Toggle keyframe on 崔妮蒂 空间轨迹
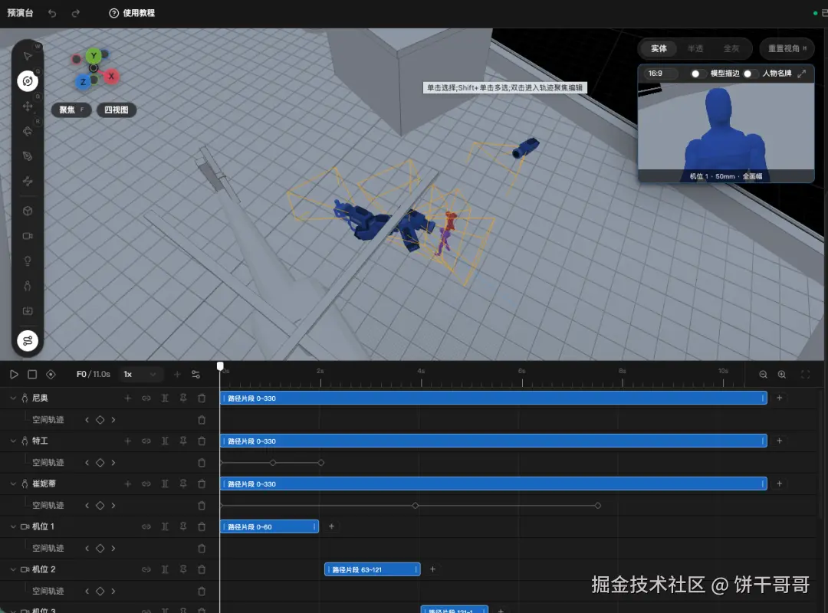This screenshot has height=613, width=828. pos(100,505)
